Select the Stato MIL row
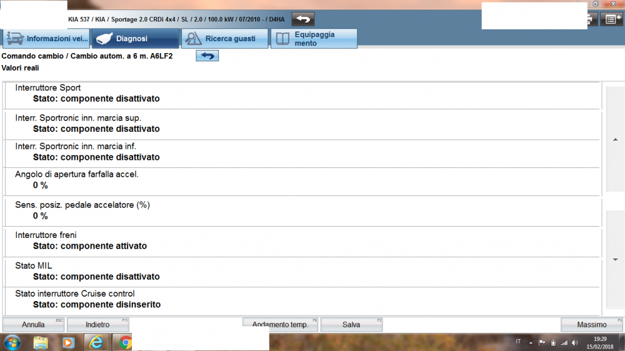Screen dimensions: 625x351 302,272
